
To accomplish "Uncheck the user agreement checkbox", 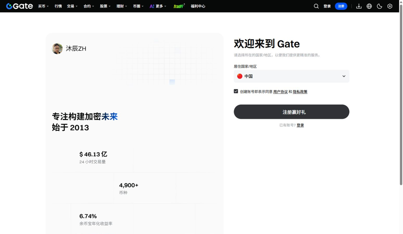I will click(x=236, y=91).
